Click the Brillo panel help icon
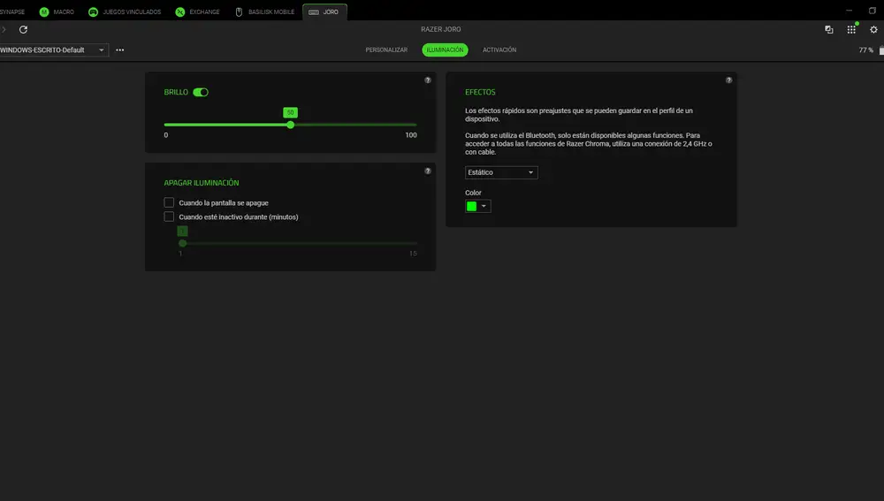The image size is (884, 501). coord(428,80)
